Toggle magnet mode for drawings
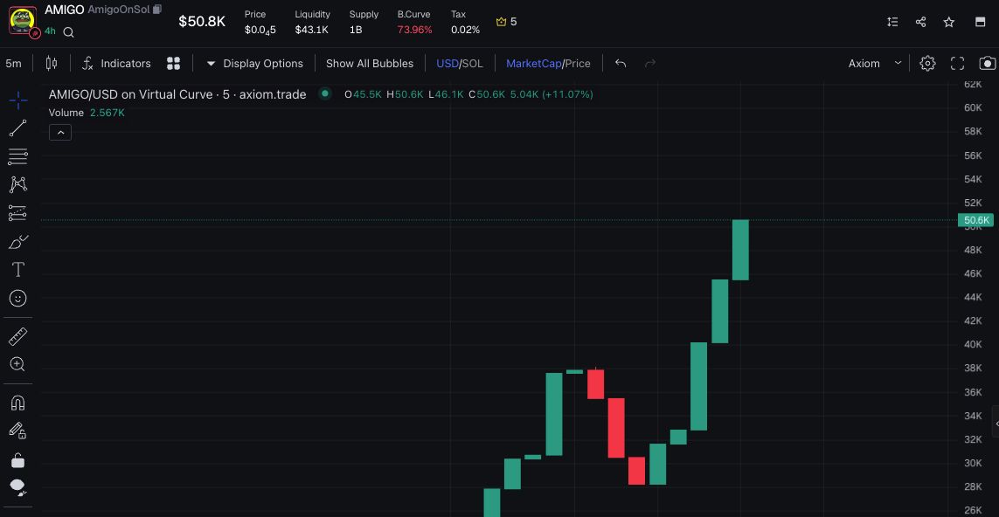Image resolution: width=999 pixels, height=517 pixels. pos(17,403)
